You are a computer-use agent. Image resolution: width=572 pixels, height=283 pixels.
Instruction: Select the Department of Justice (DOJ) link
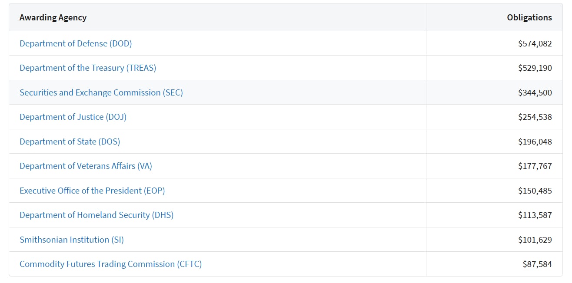tap(73, 117)
